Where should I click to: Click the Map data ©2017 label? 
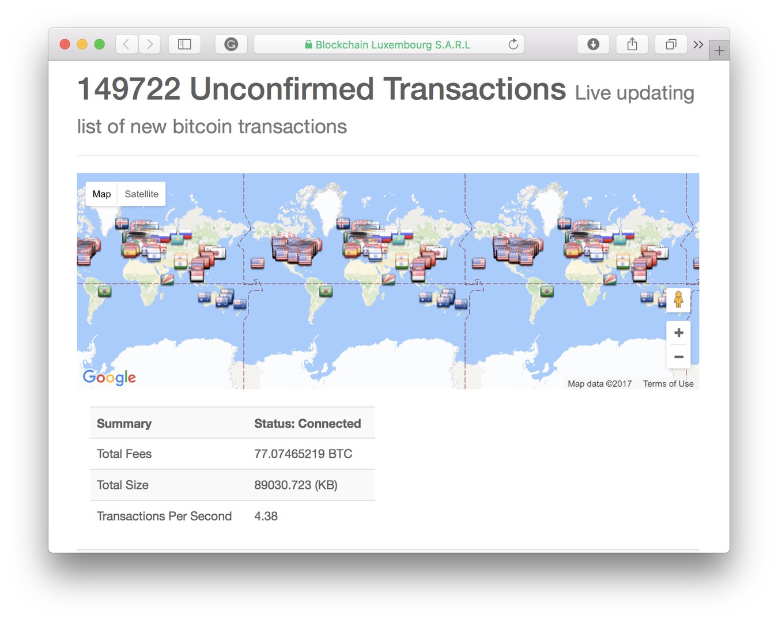599,384
